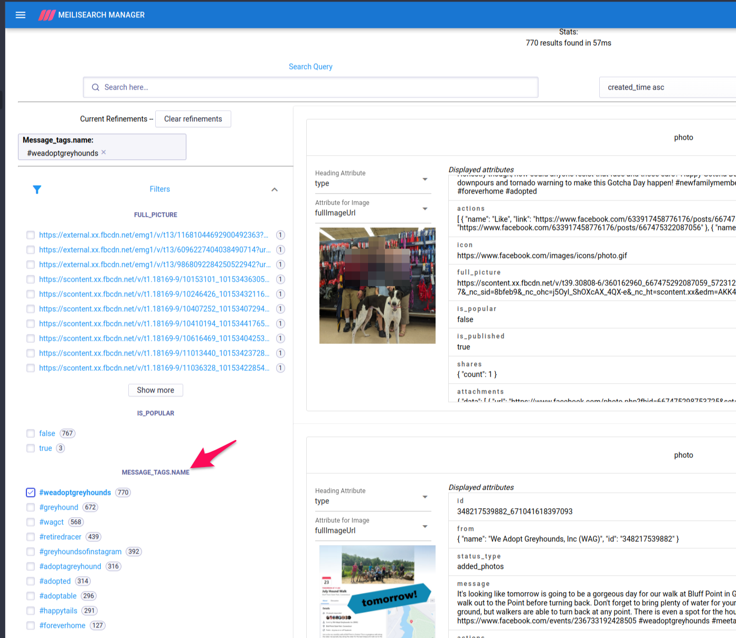The image size is (736, 638).
Task: Click the MeiliSearch logo icon
Action: [46, 15]
